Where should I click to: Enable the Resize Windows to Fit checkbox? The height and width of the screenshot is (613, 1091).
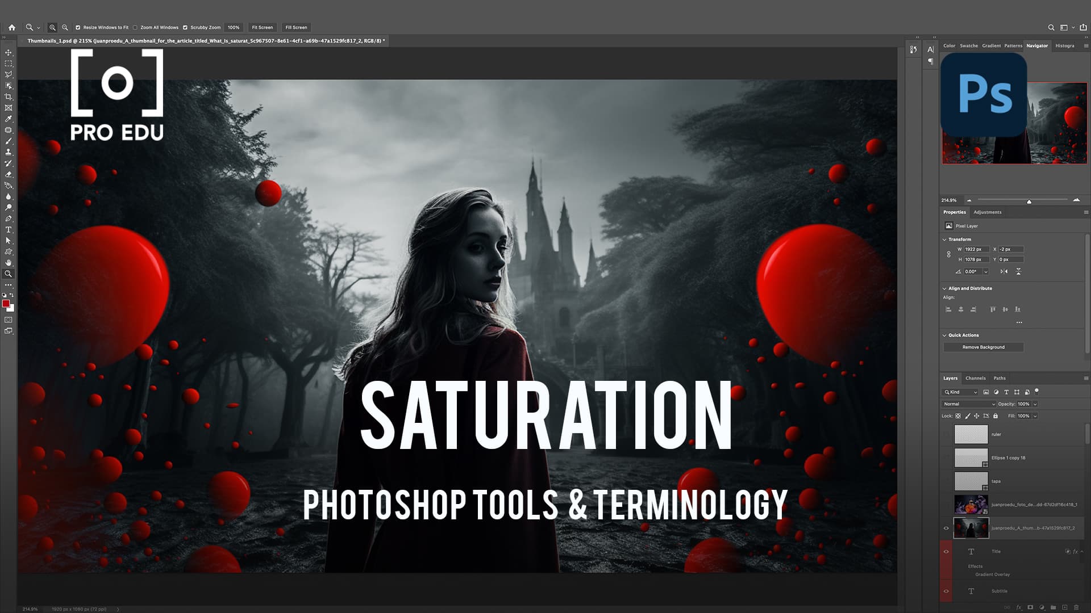tap(78, 27)
